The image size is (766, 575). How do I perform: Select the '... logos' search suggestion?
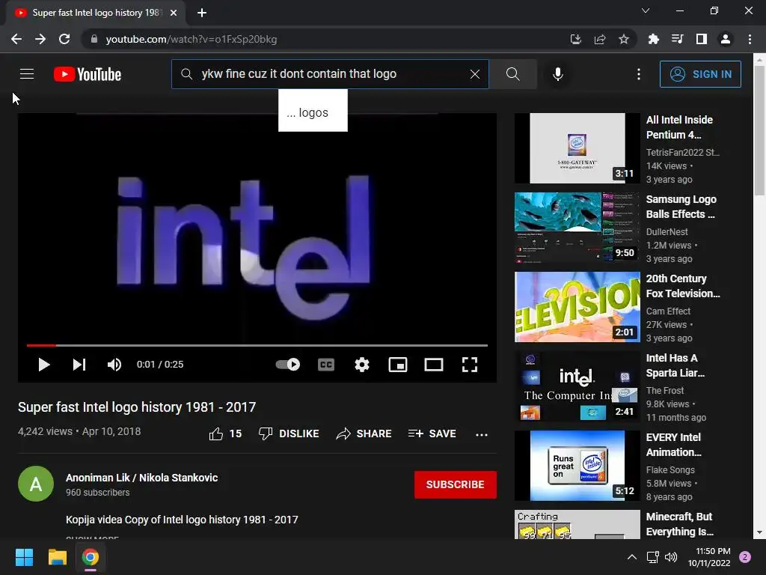point(313,112)
